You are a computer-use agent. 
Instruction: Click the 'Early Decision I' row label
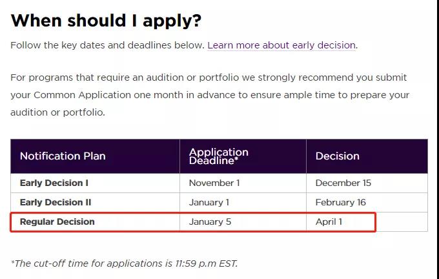point(54,183)
